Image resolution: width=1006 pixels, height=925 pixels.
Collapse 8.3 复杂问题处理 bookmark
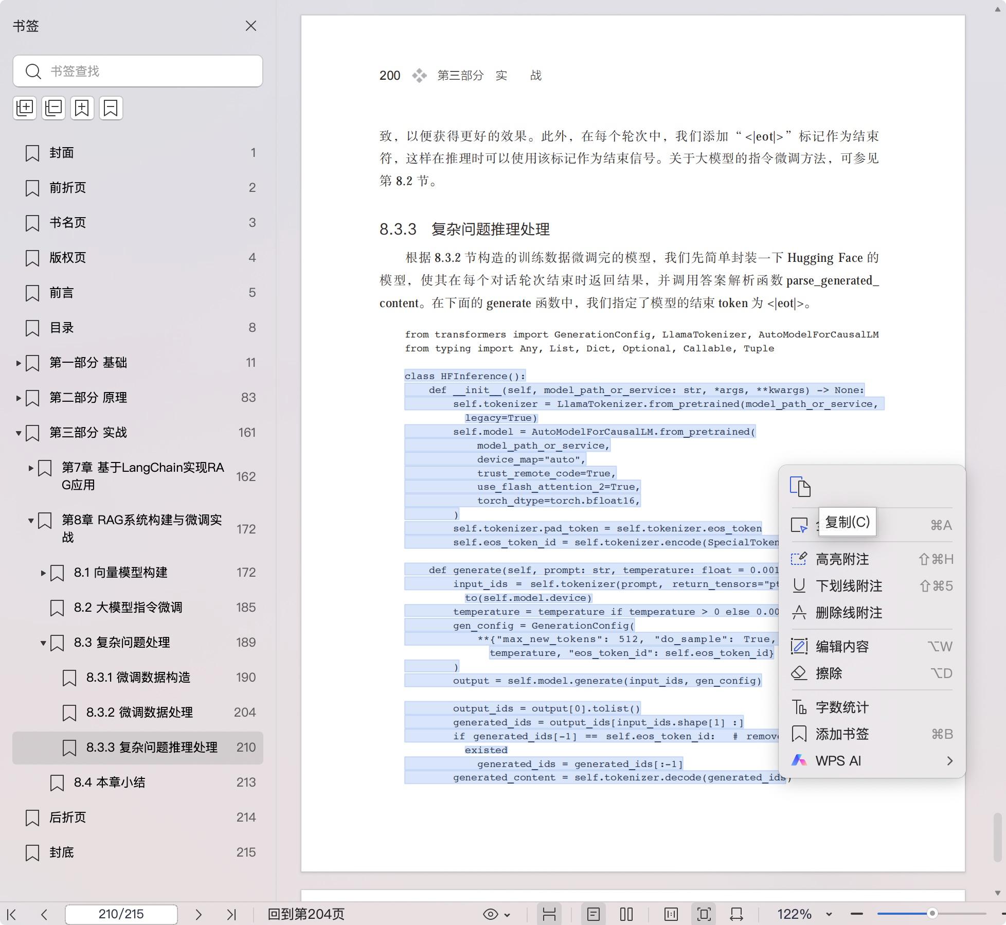coord(43,643)
